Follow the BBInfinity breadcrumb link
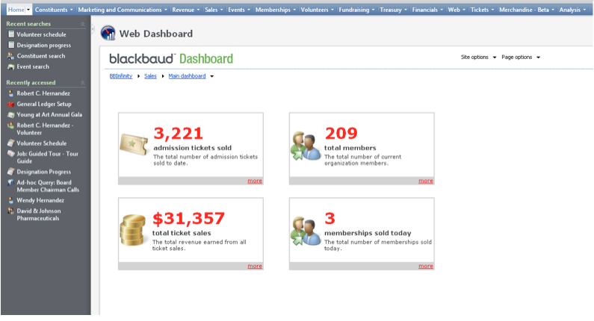This screenshot has height=321, width=594. 121,76
